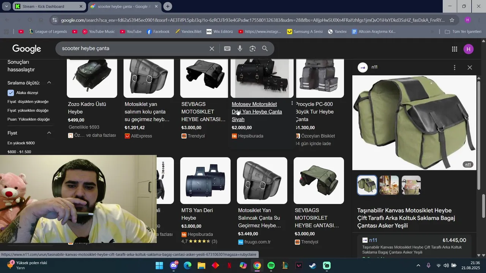
Task: Open Yandex.Bilet bookmark
Action: click(x=188, y=31)
